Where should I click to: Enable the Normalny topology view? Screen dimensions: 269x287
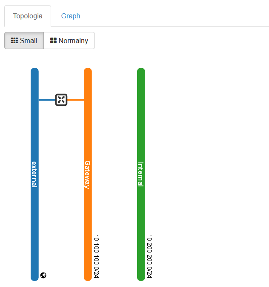pos(69,41)
